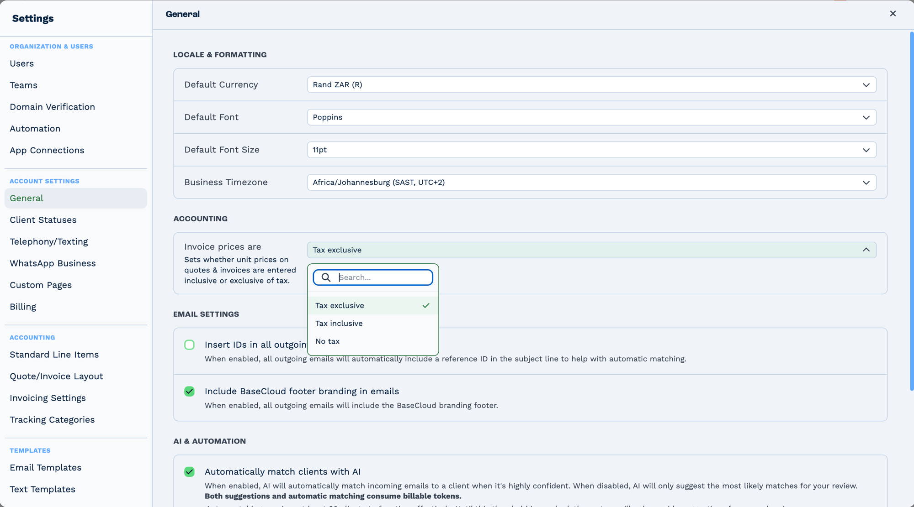Collapse the Invoice prices dropdown chevron

click(x=866, y=250)
